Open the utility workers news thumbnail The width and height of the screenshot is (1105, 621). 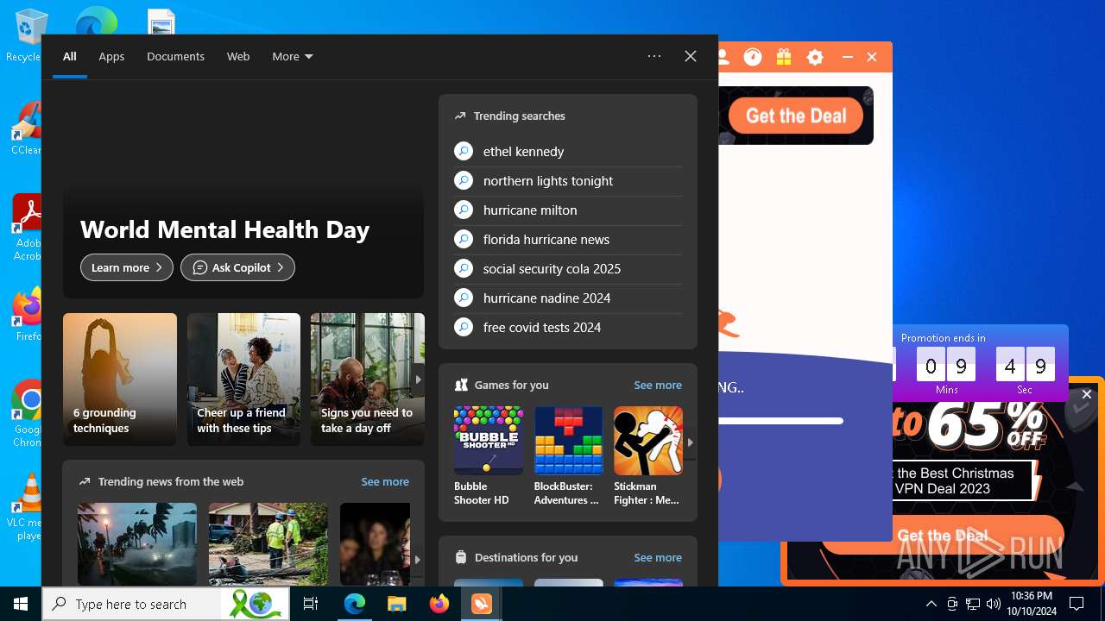click(x=268, y=544)
